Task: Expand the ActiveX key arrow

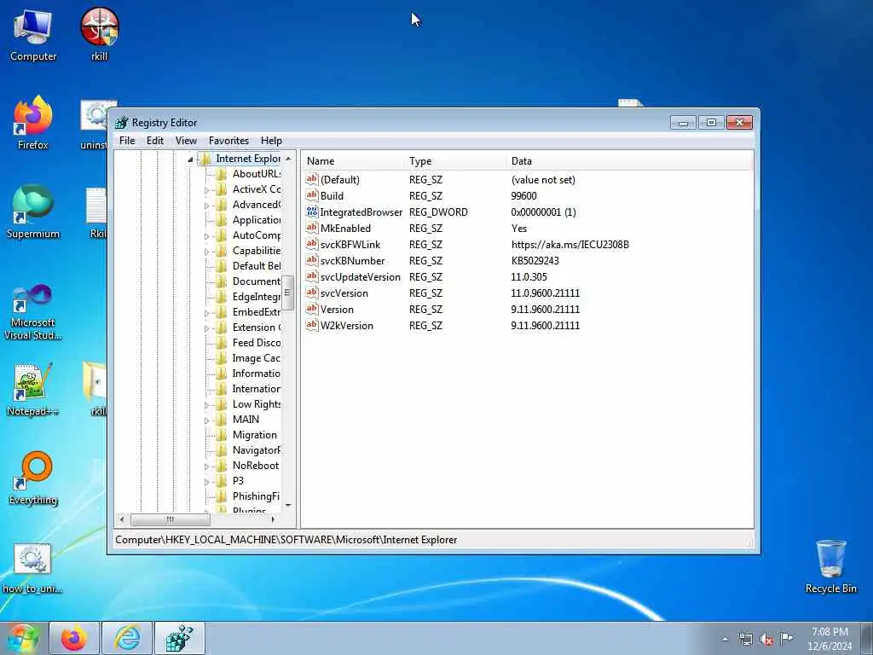Action: coord(206,190)
